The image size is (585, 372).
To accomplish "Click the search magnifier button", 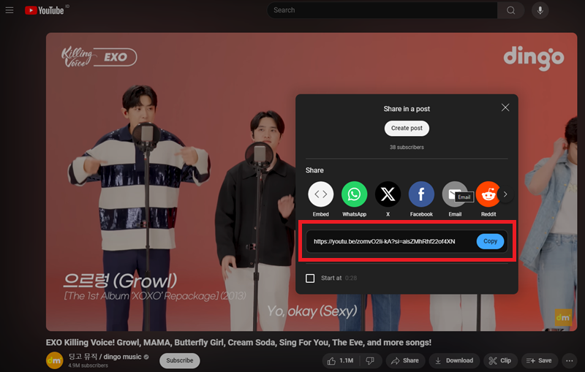I will (510, 10).
